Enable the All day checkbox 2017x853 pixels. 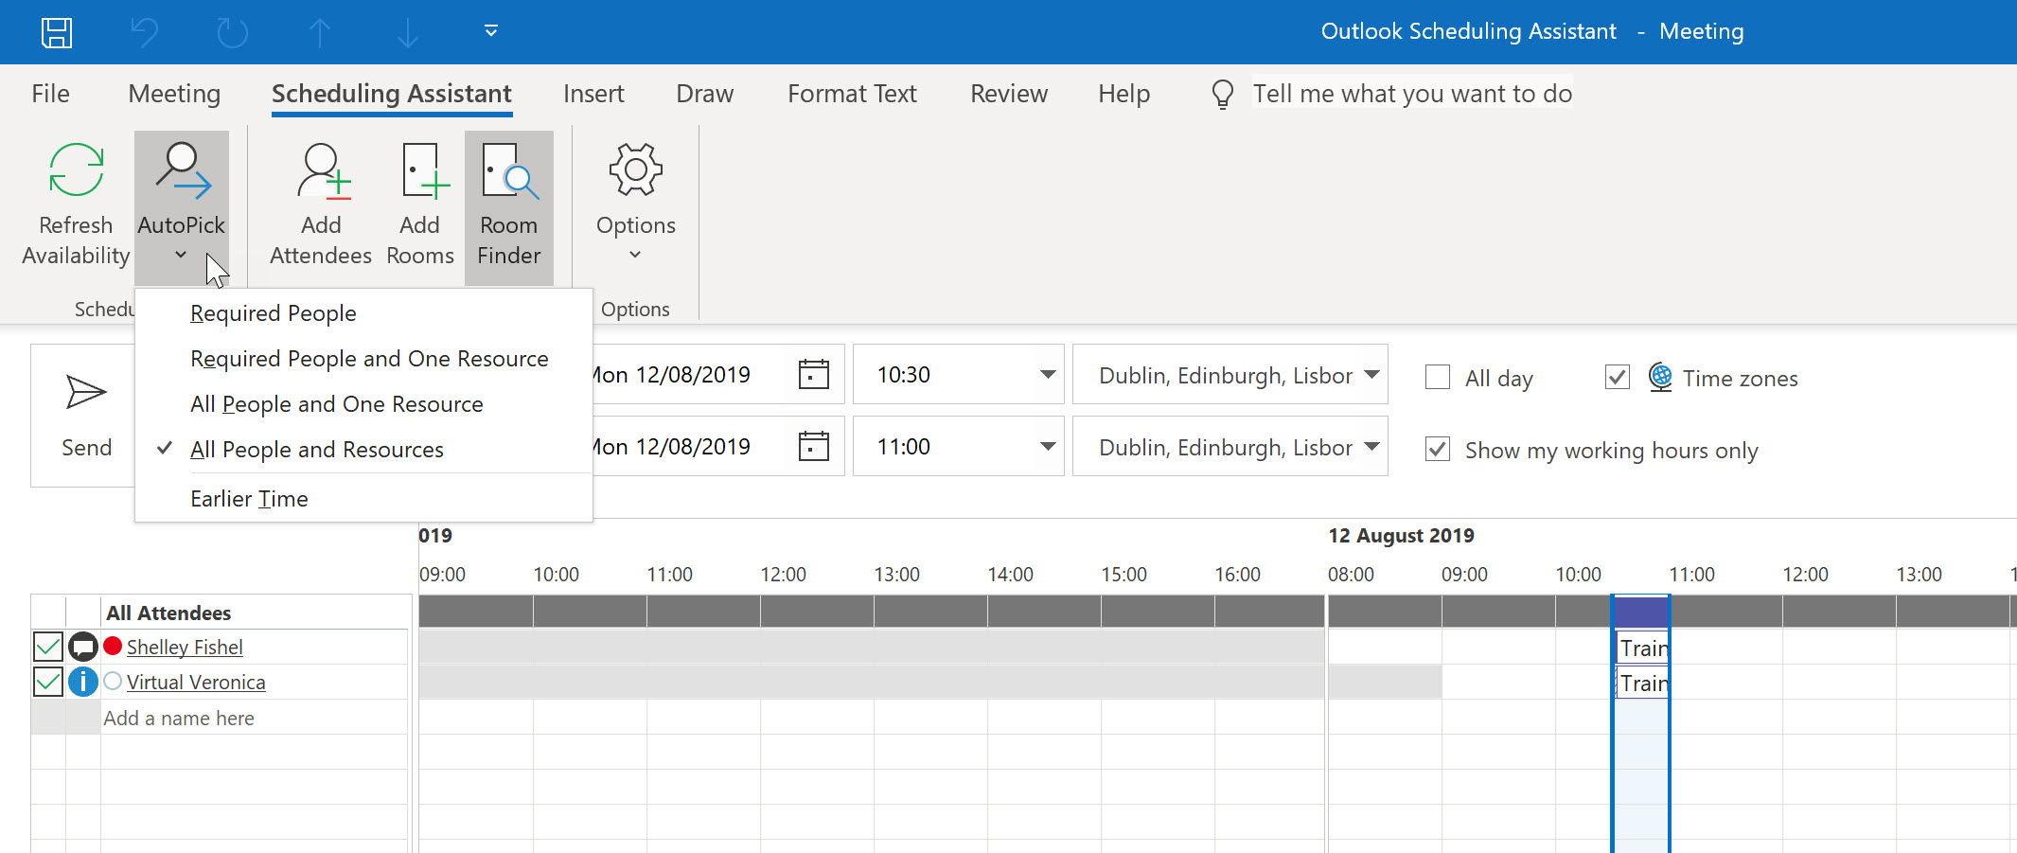click(1438, 377)
